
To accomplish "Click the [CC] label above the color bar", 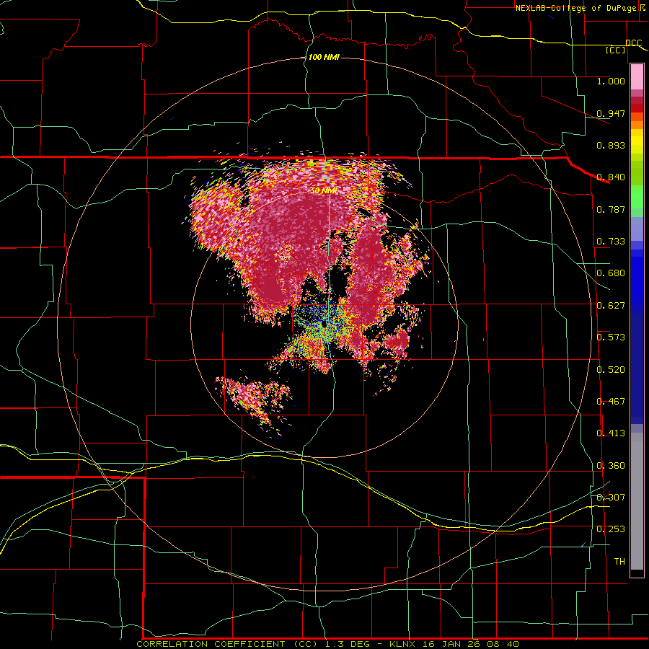I will 616,50.
